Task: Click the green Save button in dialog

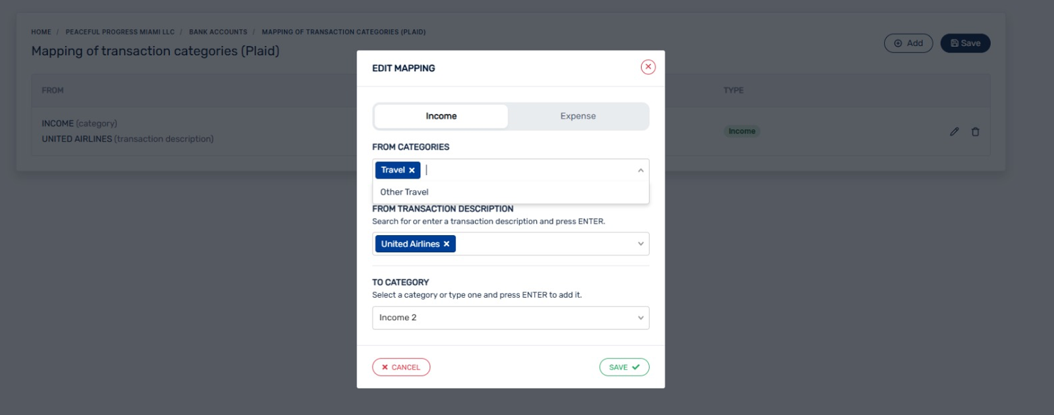Action: (624, 368)
